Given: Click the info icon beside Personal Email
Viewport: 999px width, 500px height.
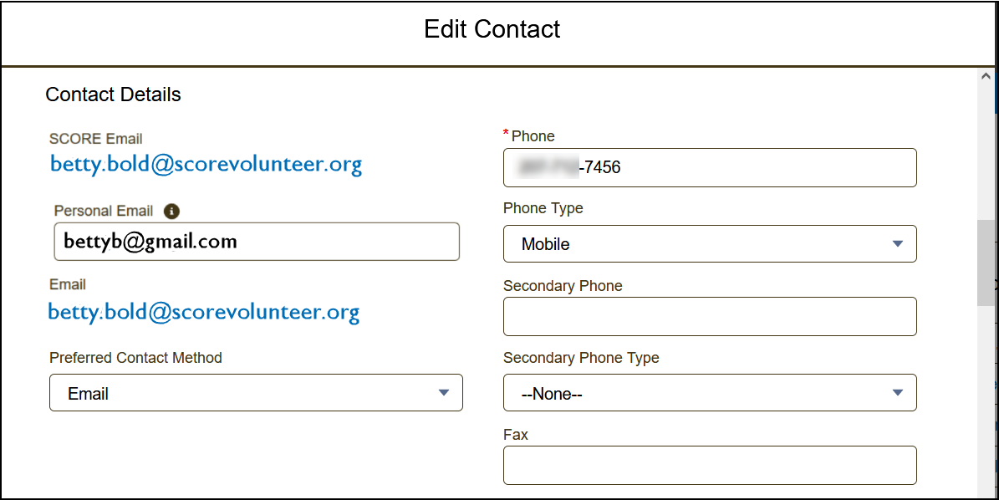Looking at the screenshot, I should point(172,212).
